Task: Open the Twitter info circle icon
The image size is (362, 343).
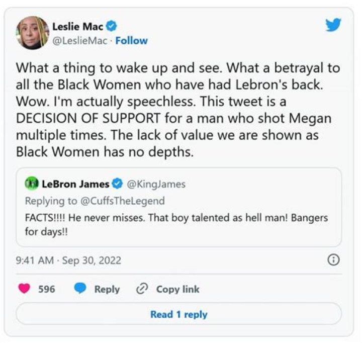Action: [x=333, y=260]
